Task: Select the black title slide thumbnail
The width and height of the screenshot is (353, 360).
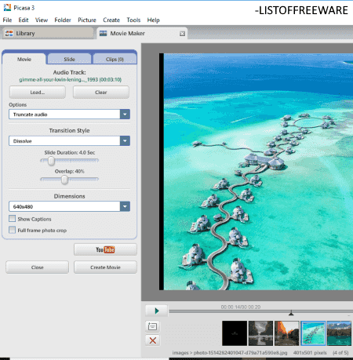Action: click(x=235, y=333)
